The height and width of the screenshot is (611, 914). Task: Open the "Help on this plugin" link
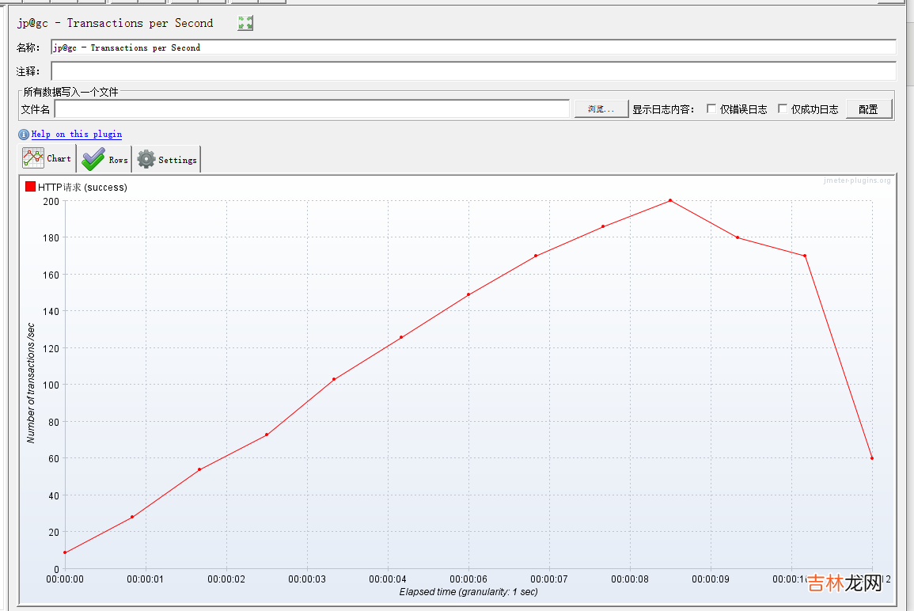pos(77,135)
